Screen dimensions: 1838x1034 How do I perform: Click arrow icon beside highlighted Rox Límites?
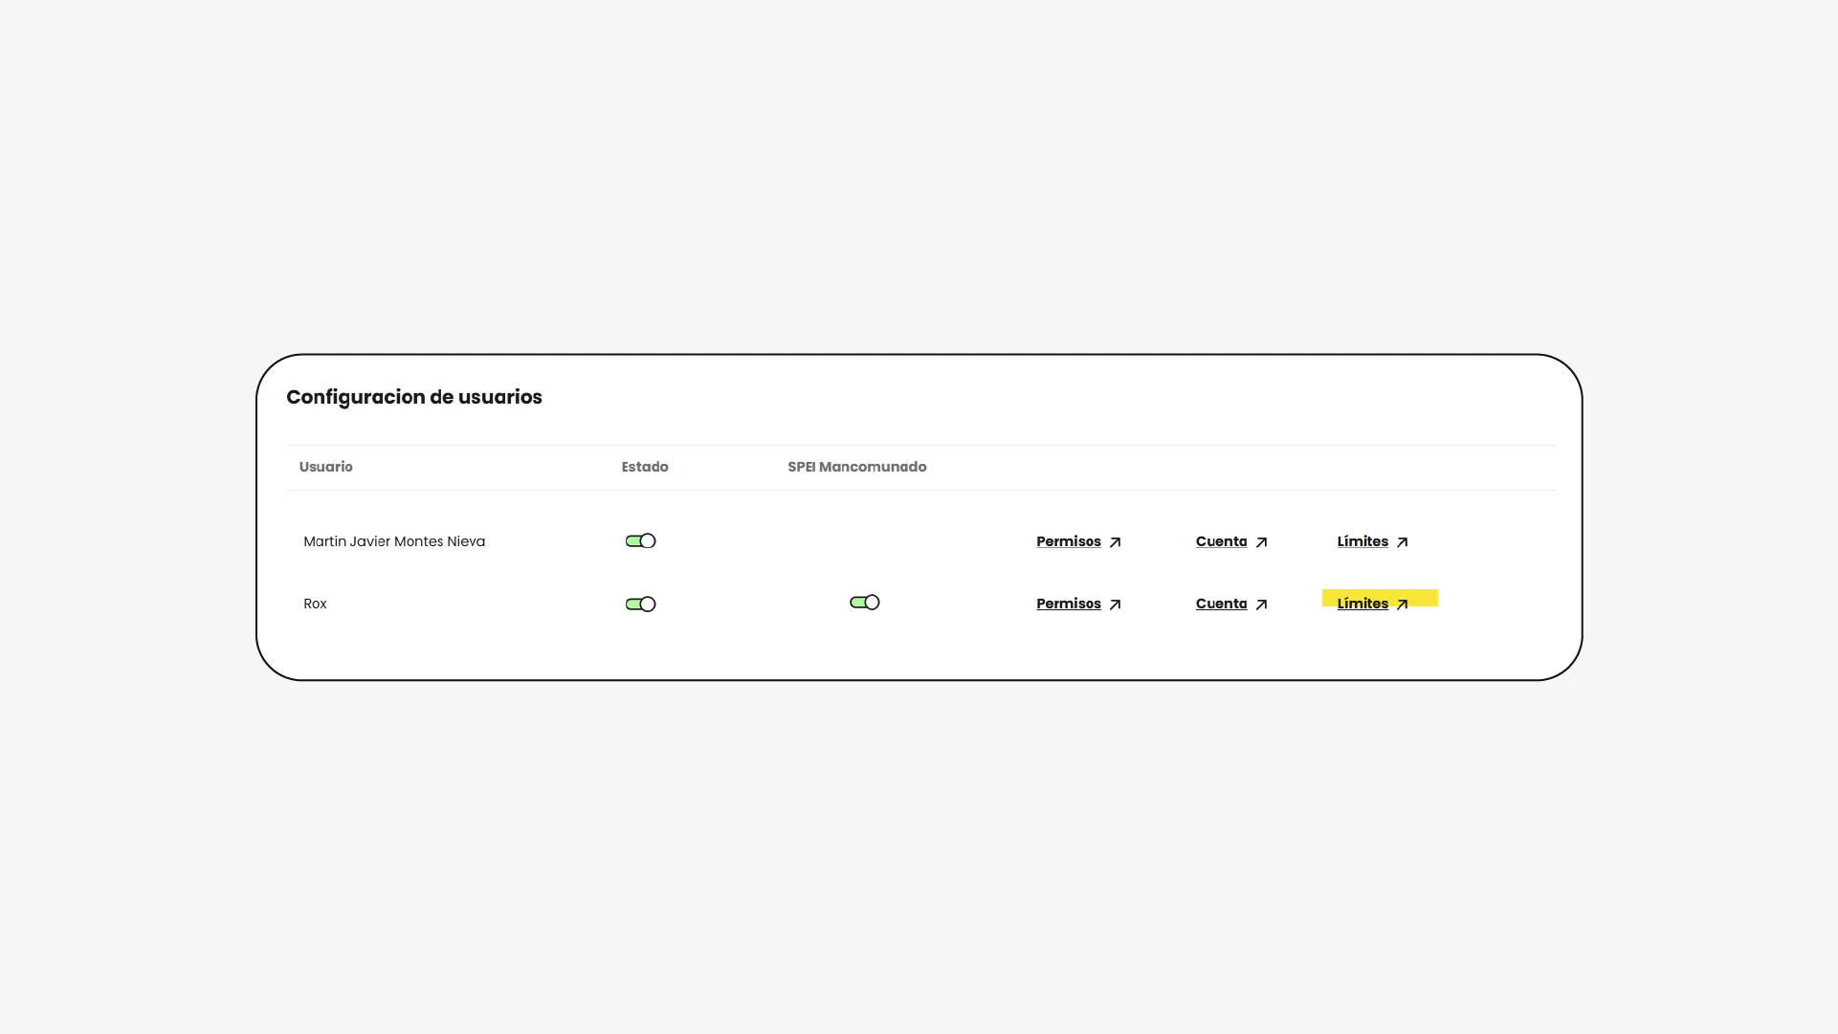1402,605
